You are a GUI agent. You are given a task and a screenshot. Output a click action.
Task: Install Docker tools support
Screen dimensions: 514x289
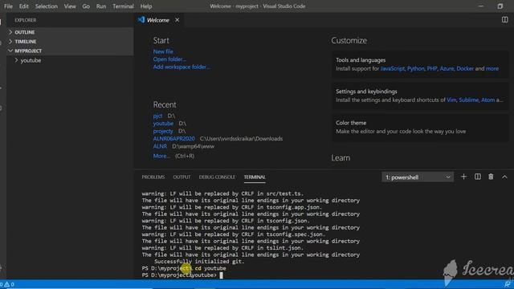tap(465, 68)
